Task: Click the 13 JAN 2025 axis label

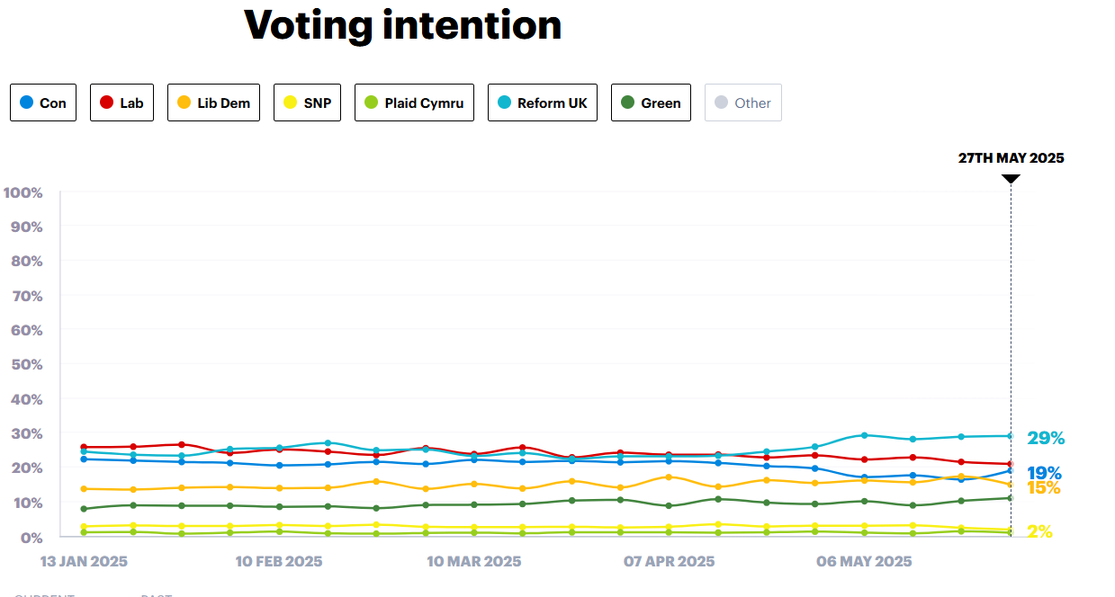Action: point(84,562)
